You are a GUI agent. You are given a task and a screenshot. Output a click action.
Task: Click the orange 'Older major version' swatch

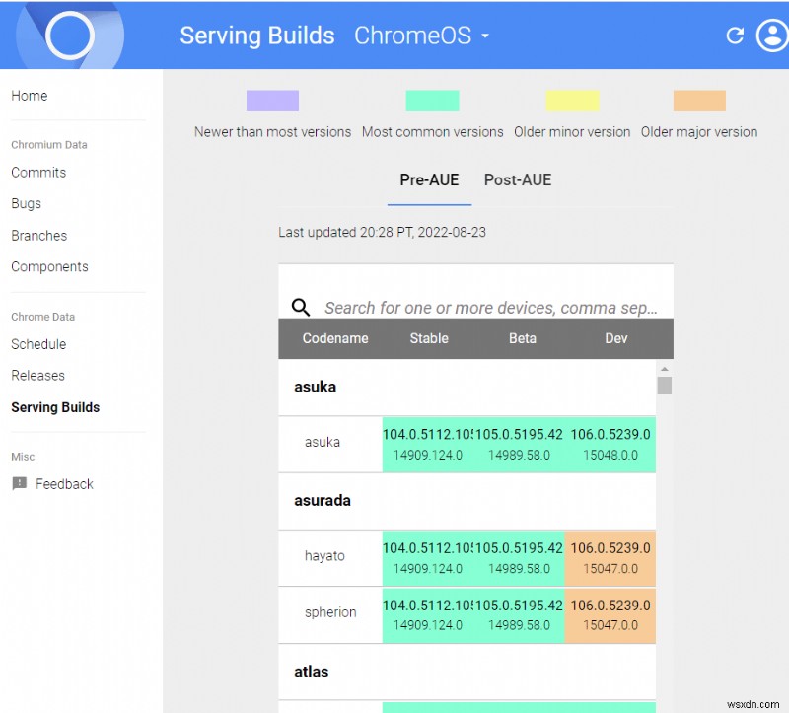pos(699,100)
